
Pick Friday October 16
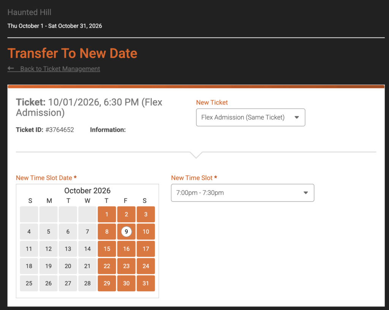pyautogui.click(x=126, y=249)
